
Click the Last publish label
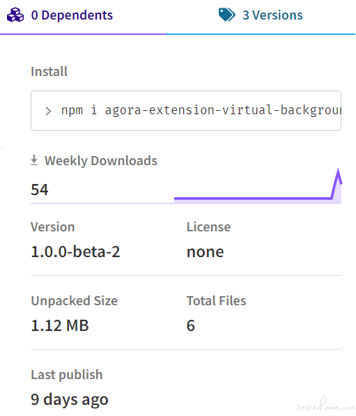coord(67,375)
